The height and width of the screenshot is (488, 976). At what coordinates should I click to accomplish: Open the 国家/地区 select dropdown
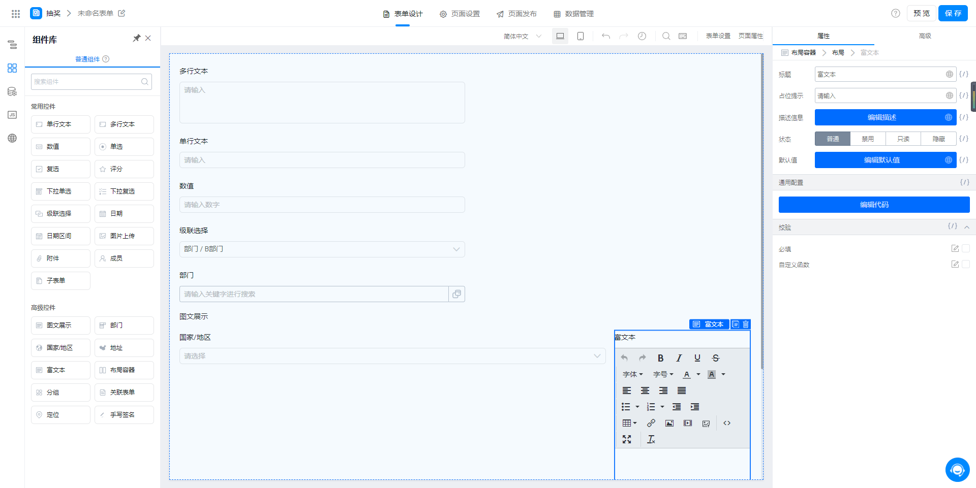(x=392, y=356)
